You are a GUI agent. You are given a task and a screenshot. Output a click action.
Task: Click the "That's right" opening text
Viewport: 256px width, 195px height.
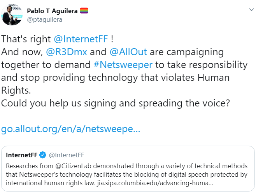coord(26,39)
